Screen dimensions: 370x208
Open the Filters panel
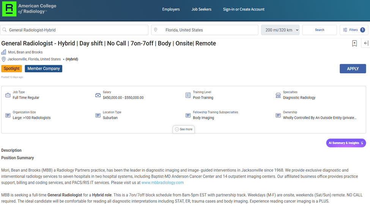pyautogui.click(x=354, y=30)
